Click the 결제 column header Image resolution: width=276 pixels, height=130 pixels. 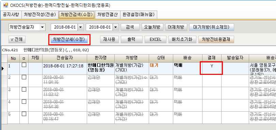tap(212, 59)
